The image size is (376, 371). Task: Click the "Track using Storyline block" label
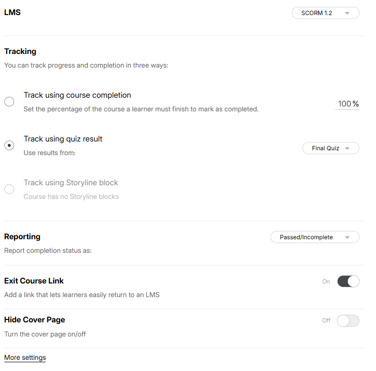71,183
